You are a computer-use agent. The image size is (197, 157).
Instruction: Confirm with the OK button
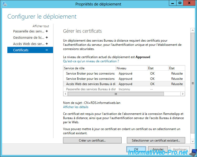pos(136,149)
